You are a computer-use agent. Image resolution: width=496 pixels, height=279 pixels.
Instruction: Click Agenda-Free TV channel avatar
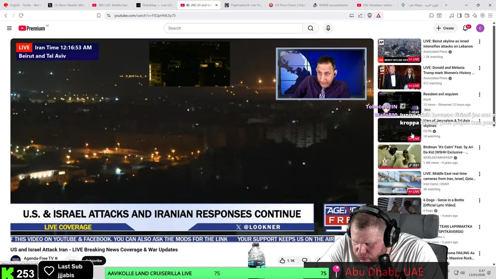point(15,260)
